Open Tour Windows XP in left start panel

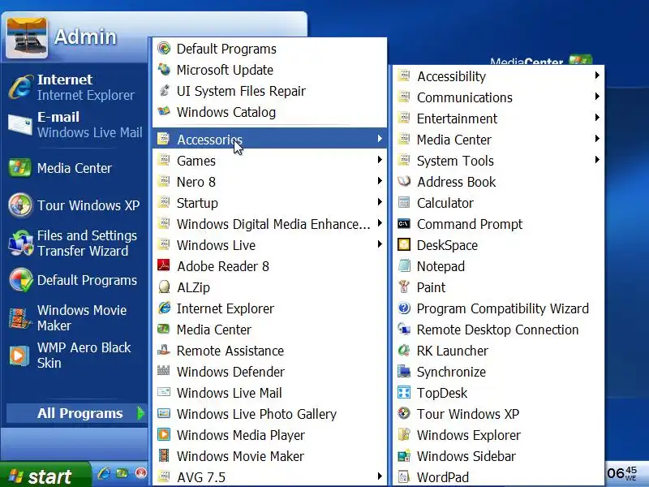[75, 205]
